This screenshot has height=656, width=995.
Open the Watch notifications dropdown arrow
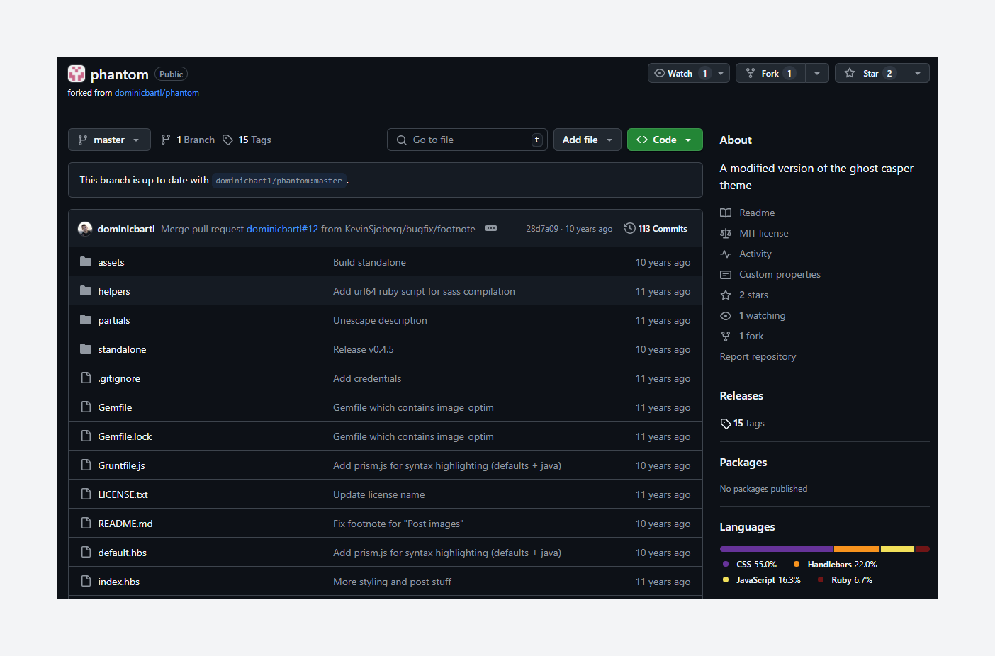point(721,73)
